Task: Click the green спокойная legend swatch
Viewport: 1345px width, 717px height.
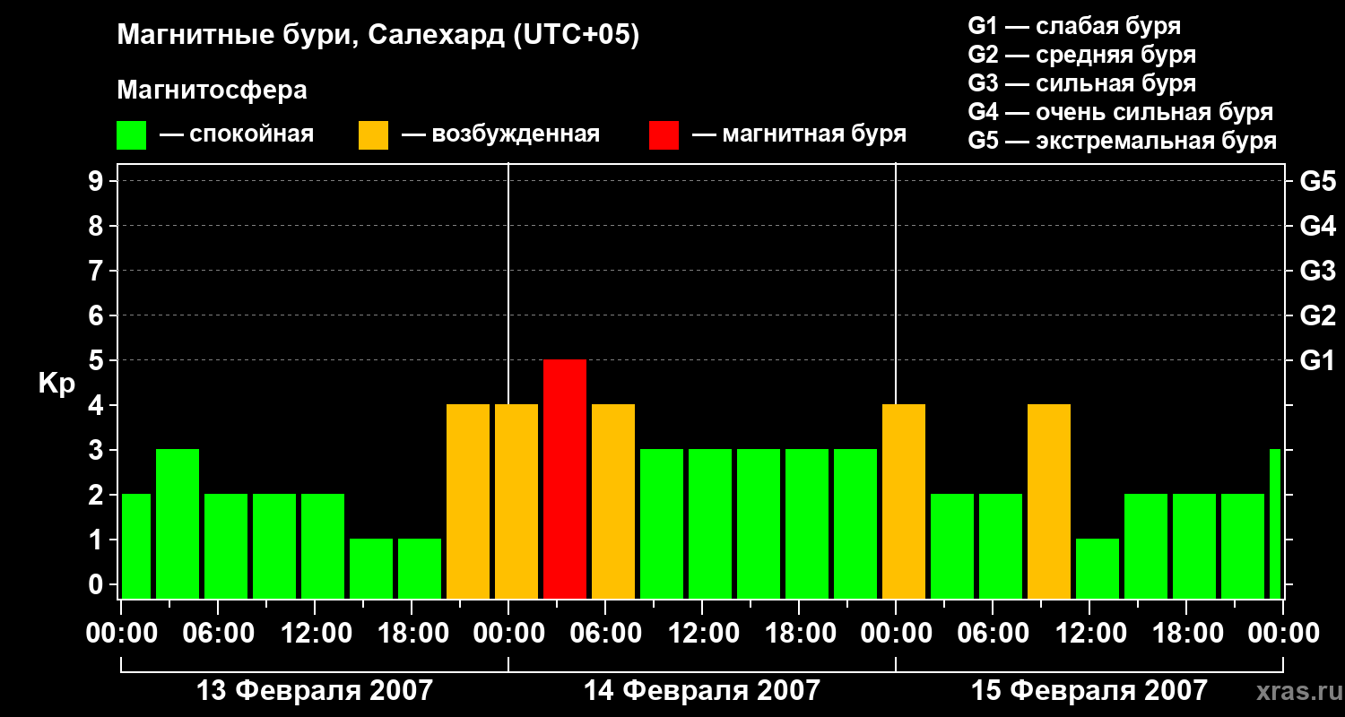Action: pos(132,135)
